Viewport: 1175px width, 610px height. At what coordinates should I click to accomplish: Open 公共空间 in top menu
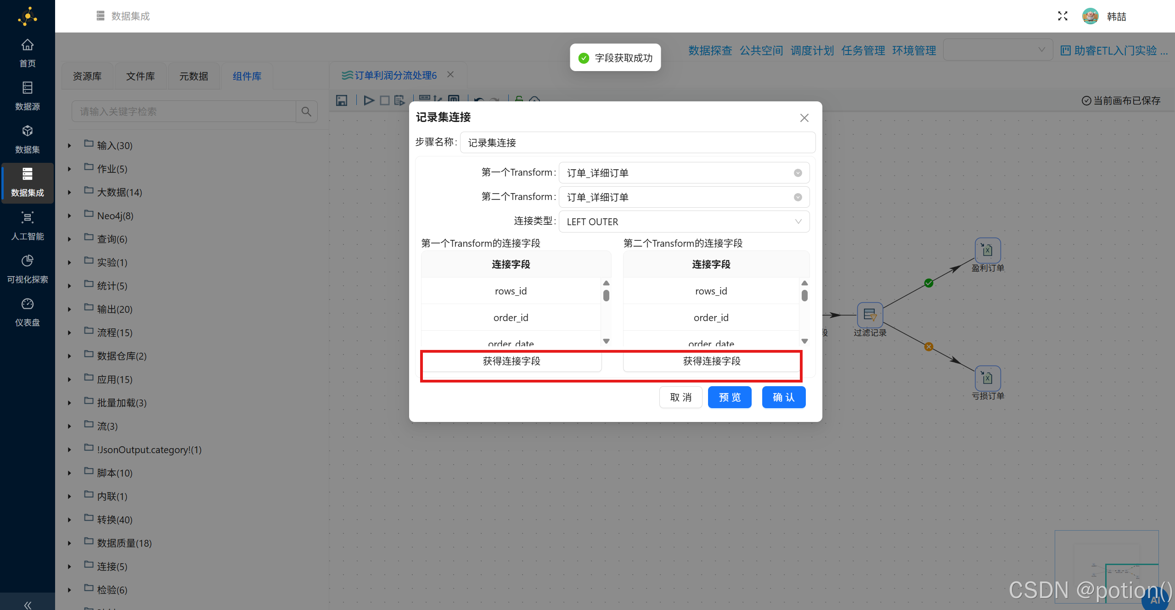tap(761, 50)
